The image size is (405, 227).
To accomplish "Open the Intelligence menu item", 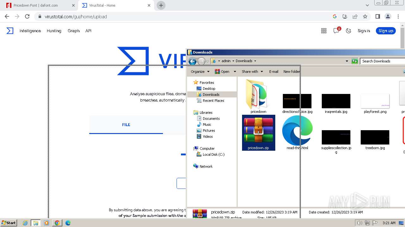I will click(30, 31).
